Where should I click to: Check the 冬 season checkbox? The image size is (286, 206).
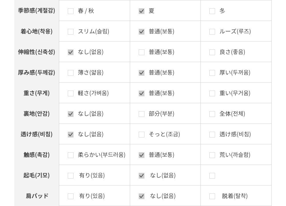(212, 11)
